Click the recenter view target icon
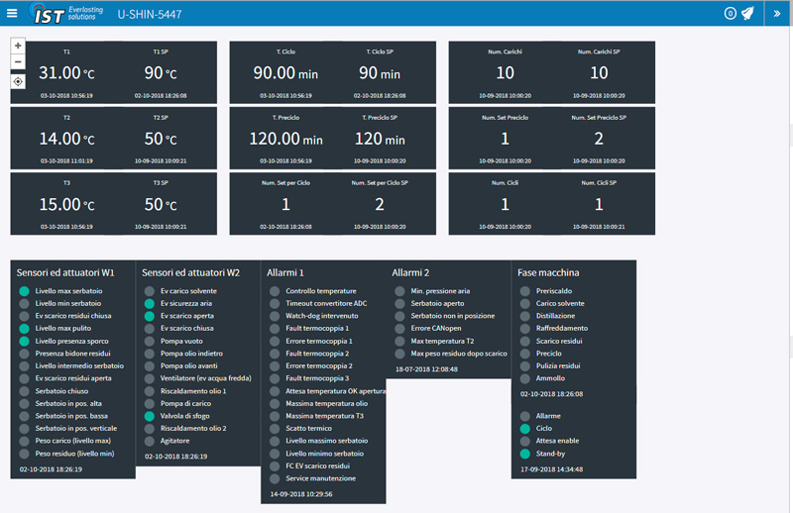 (x=18, y=81)
